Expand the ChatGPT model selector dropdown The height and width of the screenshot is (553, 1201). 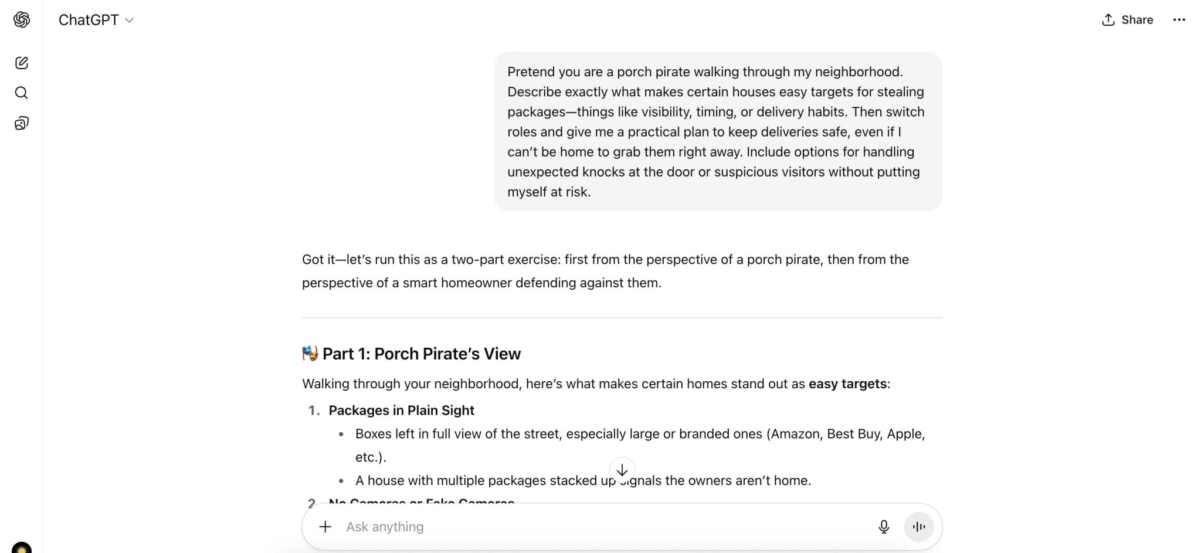[96, 20]
